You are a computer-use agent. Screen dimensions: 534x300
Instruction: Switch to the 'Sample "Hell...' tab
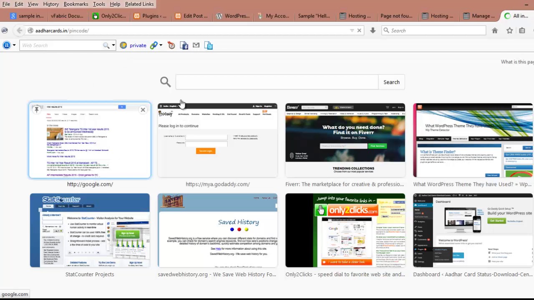(x=314, y=16)
